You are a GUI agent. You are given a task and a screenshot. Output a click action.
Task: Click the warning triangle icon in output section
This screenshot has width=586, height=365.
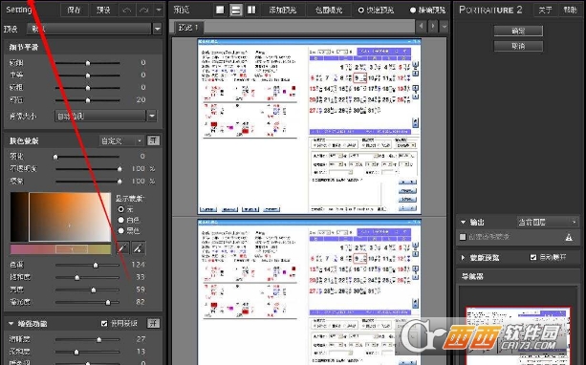[569, 237]
